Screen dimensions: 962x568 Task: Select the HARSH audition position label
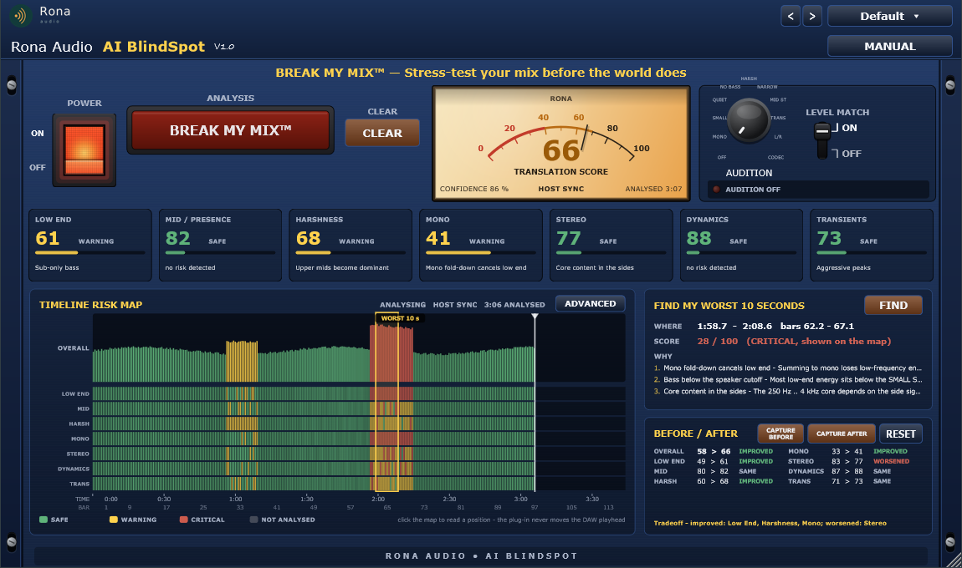pyautogui.click(x=749, y=79)
